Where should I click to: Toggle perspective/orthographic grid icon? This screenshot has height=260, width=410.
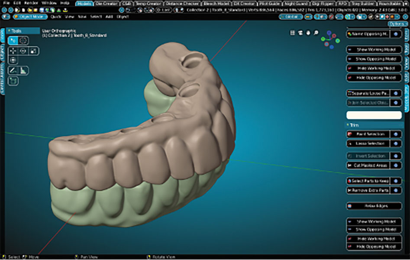click(292, 32)
